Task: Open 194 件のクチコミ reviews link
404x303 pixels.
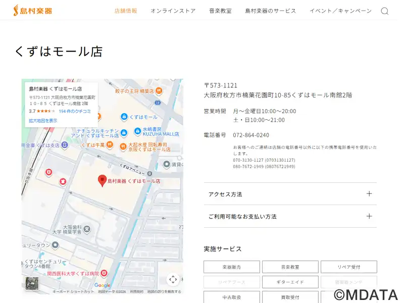Action: coord(75,111)
